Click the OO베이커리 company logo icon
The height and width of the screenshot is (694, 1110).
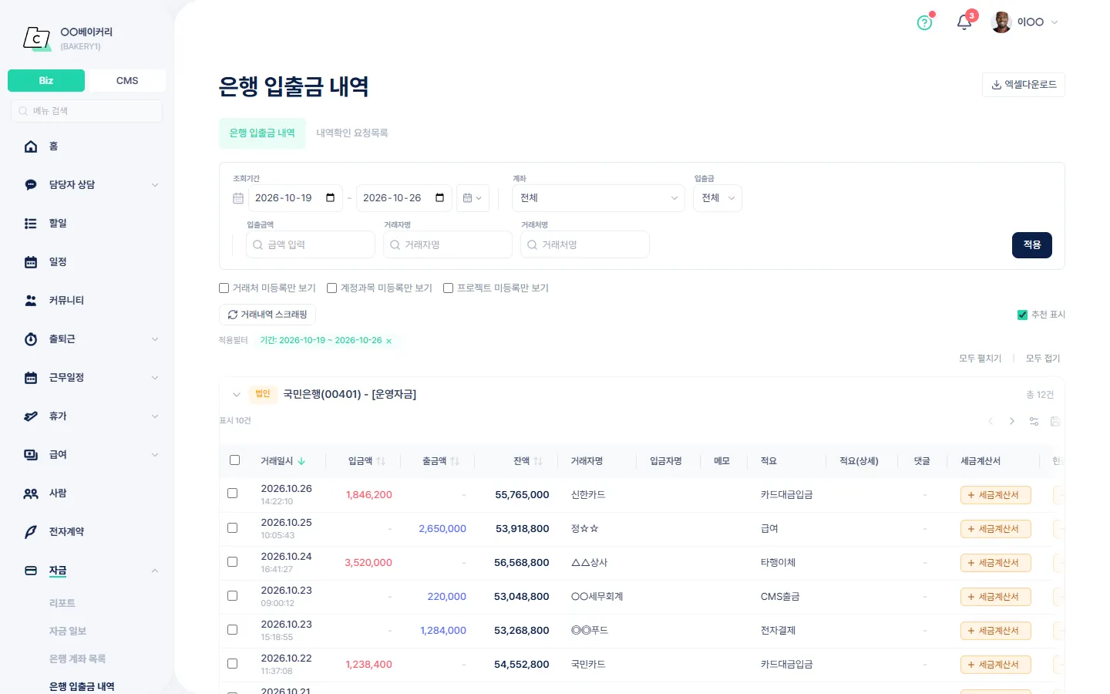(36, 38)
